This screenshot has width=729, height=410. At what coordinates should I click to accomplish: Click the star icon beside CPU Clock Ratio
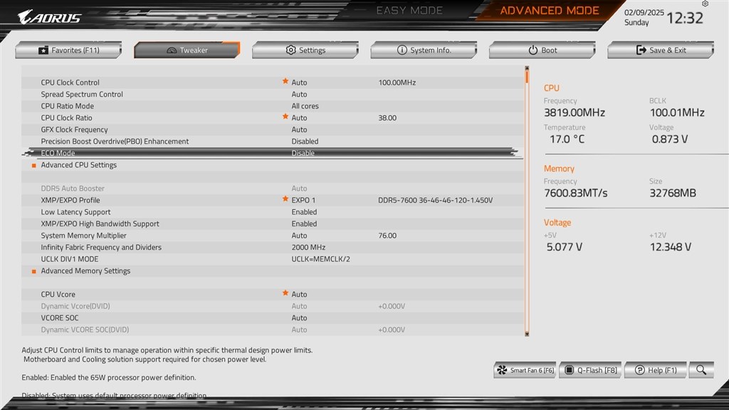click(285, 117)
